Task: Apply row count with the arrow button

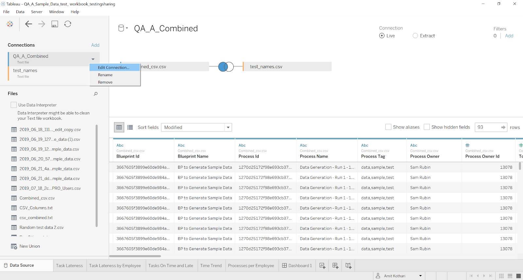Action: (503, 127)
